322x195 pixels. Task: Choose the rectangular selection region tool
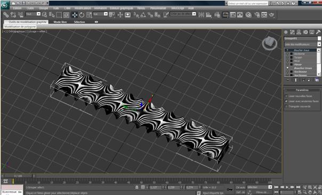click(x=59, y=14)
